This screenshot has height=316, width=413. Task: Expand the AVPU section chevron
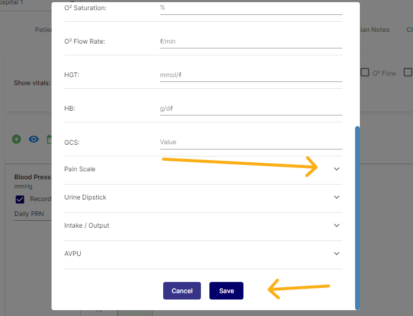pyautogui.click(x=336, y=254)
